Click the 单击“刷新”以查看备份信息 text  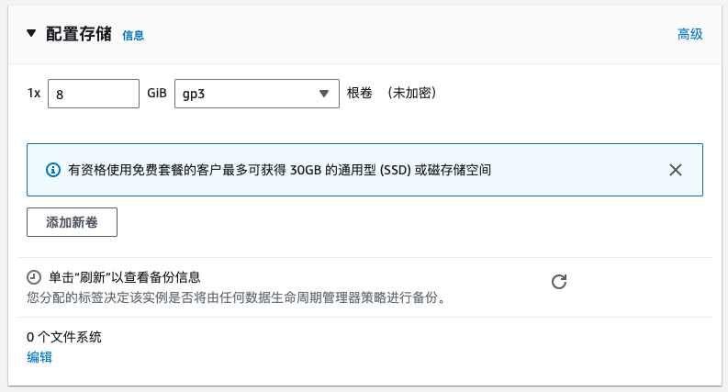(125, 277)
